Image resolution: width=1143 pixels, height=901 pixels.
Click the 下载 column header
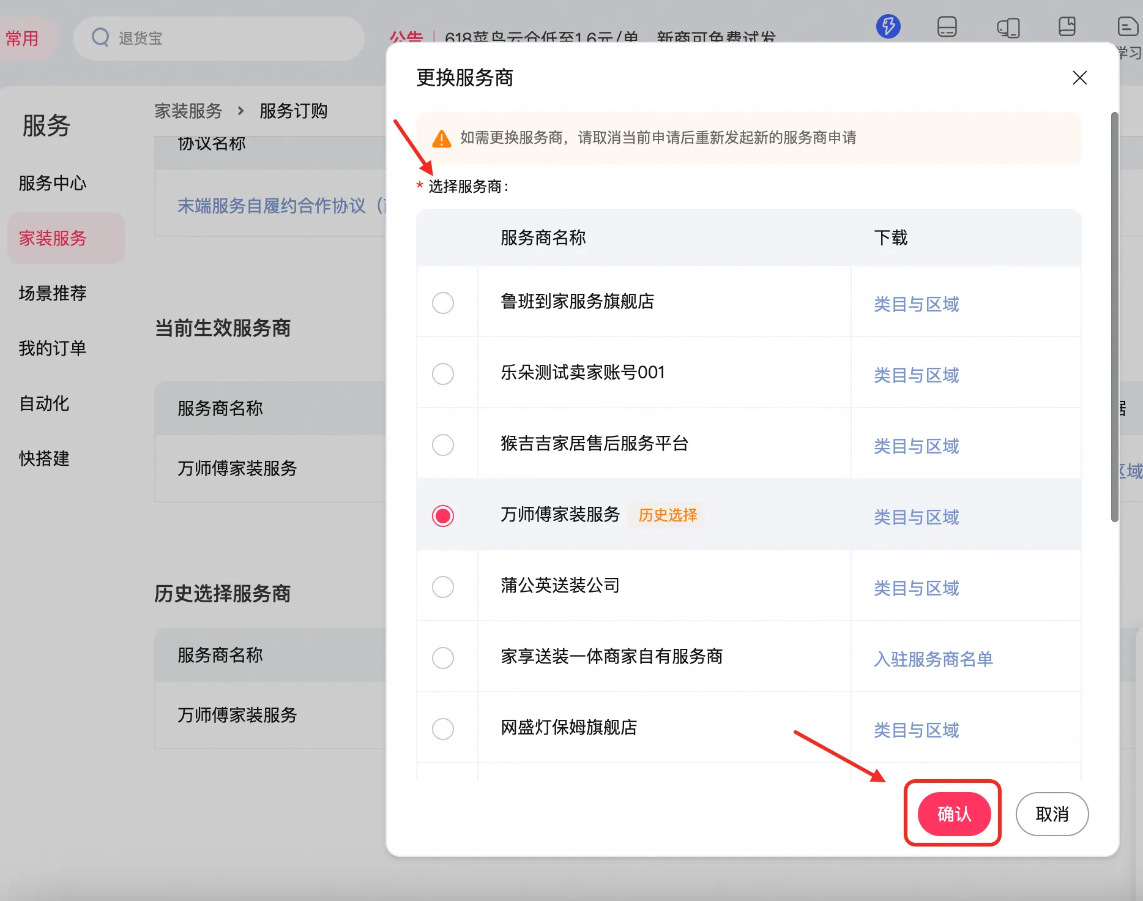891,237
